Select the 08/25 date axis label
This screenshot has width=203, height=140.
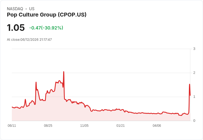pyautogui.click(x=48, y=126)
